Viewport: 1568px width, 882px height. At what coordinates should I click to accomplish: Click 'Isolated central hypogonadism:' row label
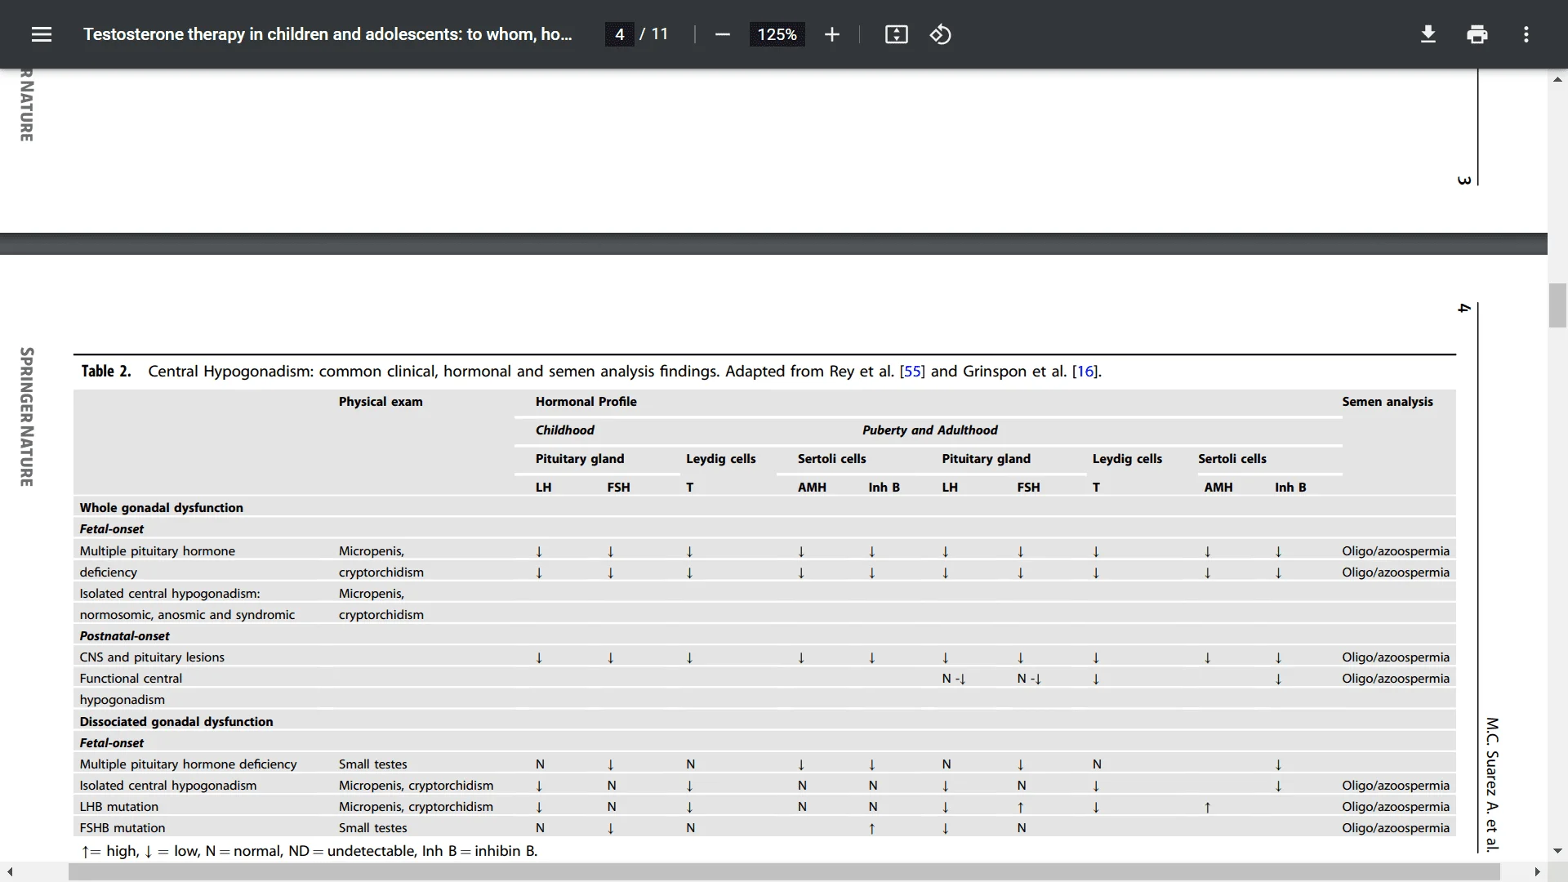pyautogui.click(x=169, y=594)
